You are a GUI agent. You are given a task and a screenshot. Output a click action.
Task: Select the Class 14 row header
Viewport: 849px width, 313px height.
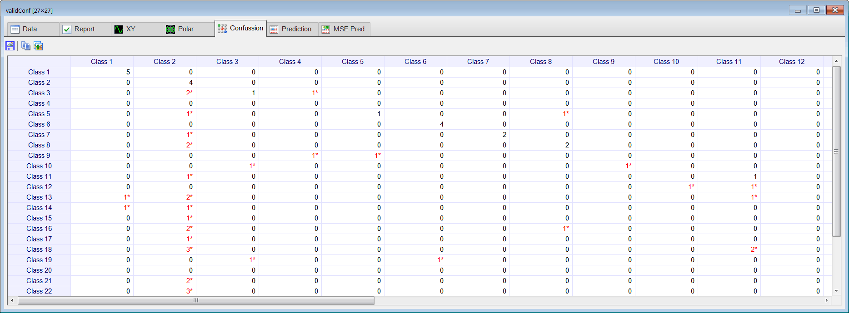[x=39, y=208]
